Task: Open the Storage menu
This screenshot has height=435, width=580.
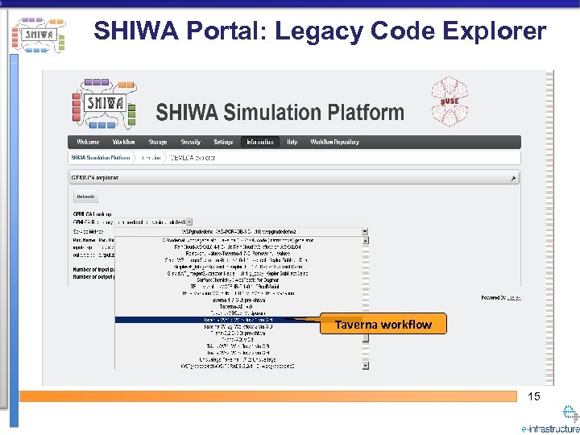Action: point(158,142)
